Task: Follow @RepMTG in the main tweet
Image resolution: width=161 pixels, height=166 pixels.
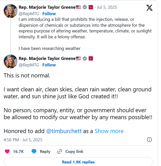Action: 49,65
